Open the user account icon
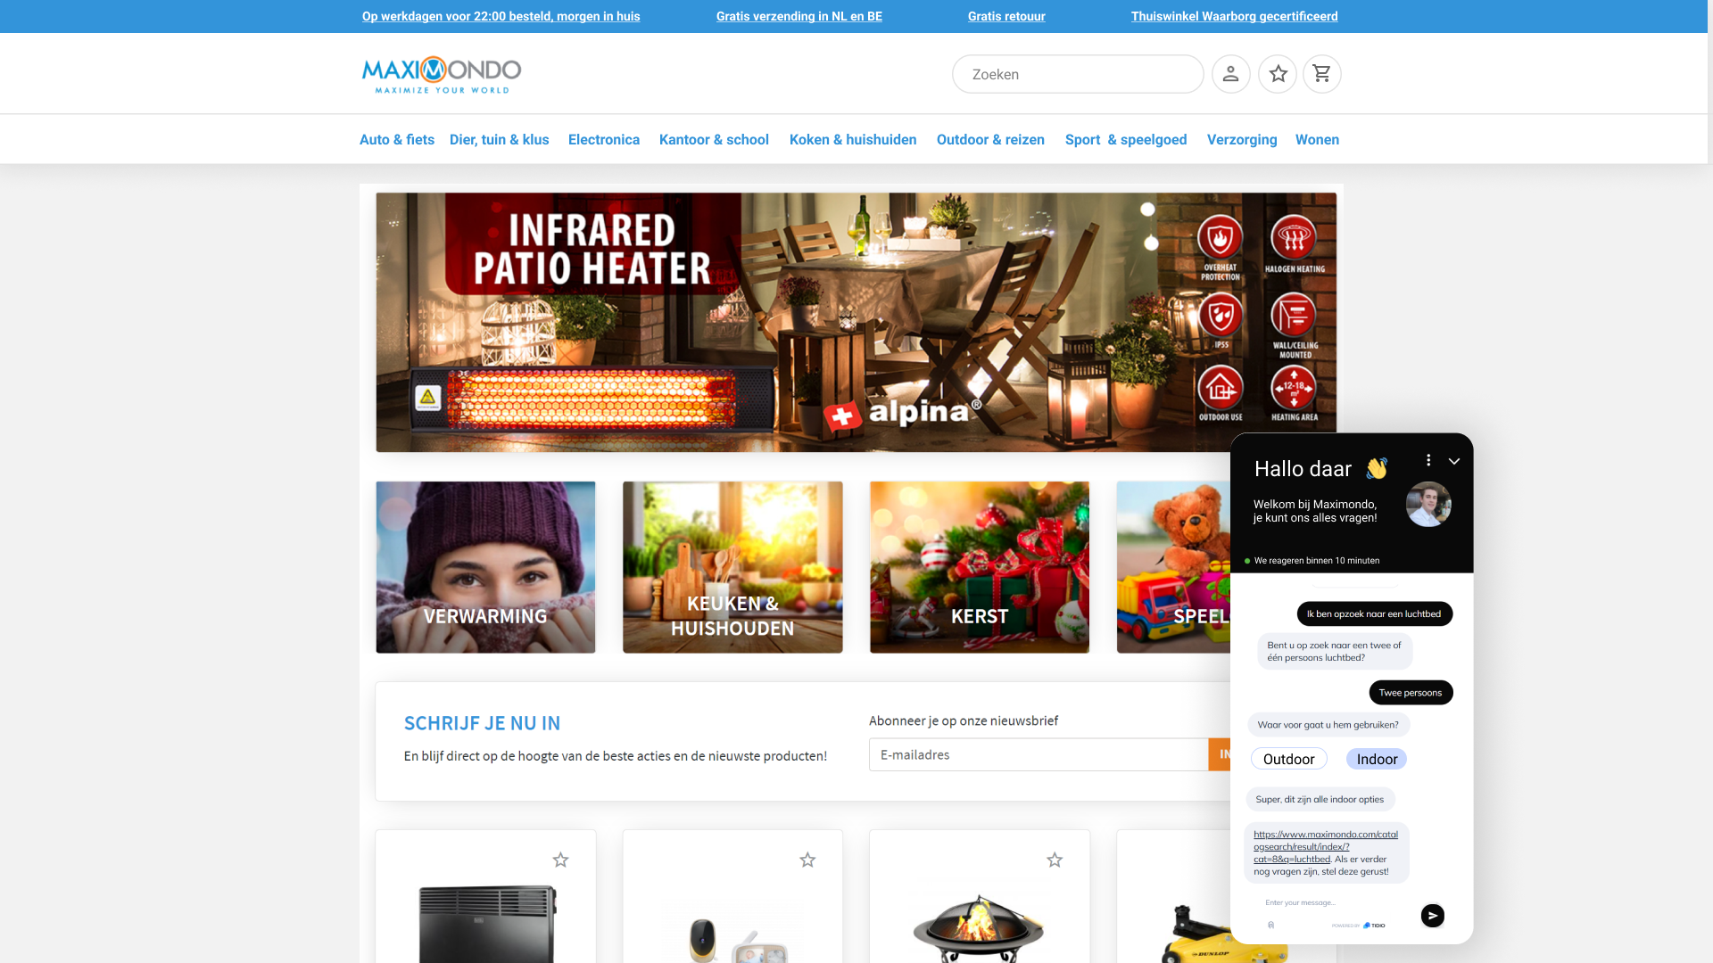The width and height of the screenshot is (1713, 963). [x=1230, y=74]
